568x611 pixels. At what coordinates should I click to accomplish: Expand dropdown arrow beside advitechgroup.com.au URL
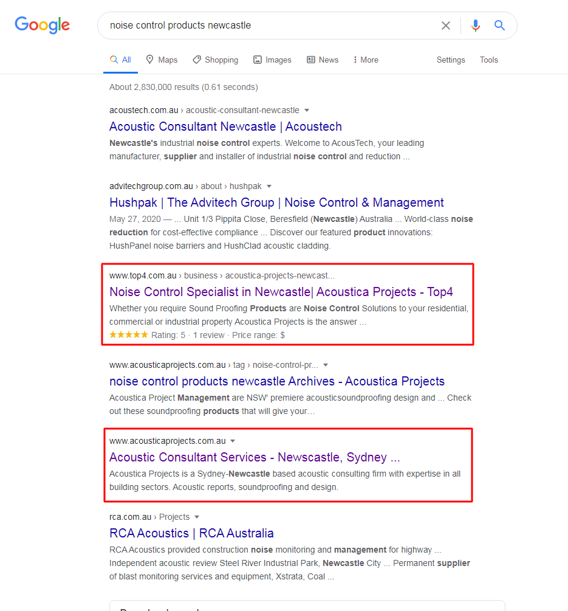point(269,186)
